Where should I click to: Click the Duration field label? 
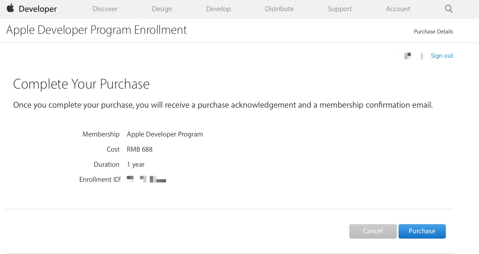pos(106,164)
